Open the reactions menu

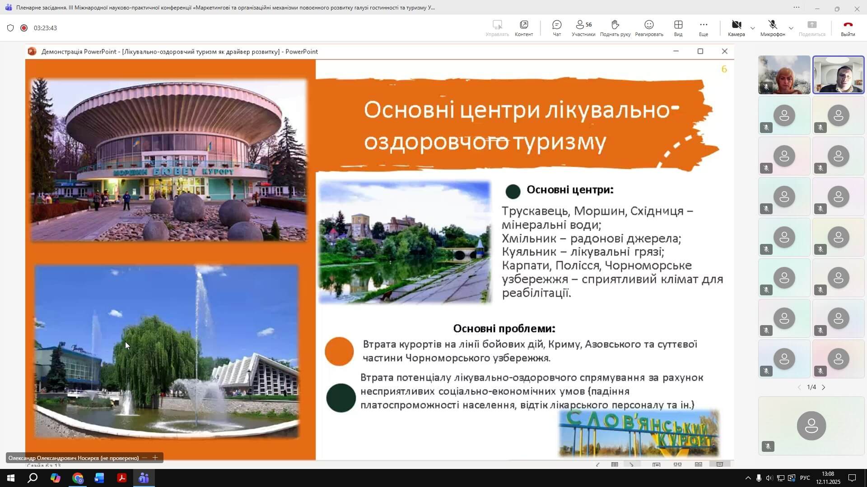point(649,28)
